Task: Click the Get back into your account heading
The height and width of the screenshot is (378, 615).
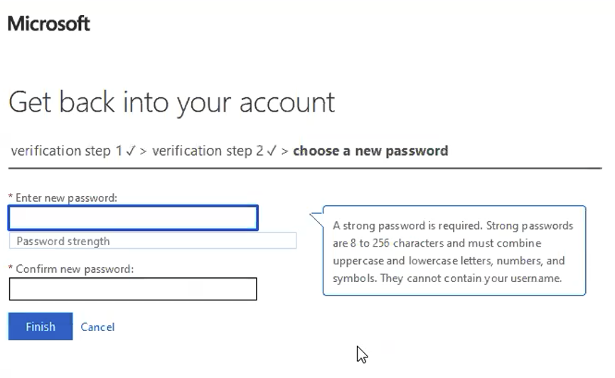Action: (171, 103)
